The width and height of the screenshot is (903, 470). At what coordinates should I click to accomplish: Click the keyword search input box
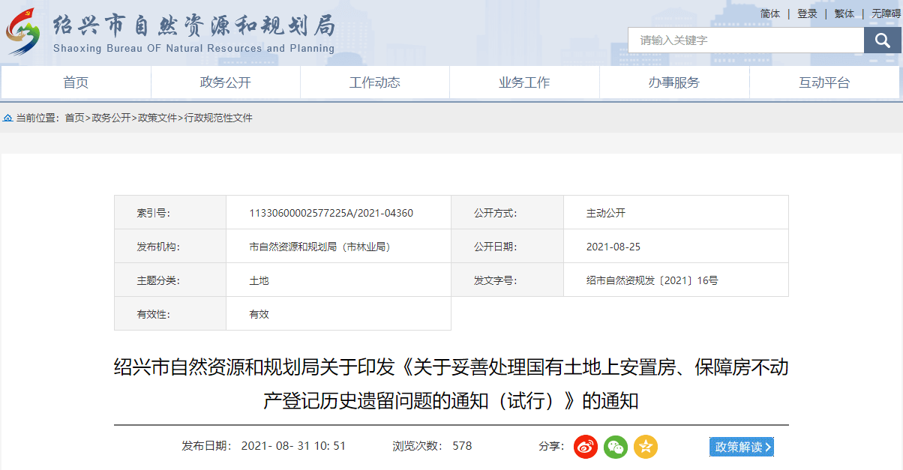[742, 40]
